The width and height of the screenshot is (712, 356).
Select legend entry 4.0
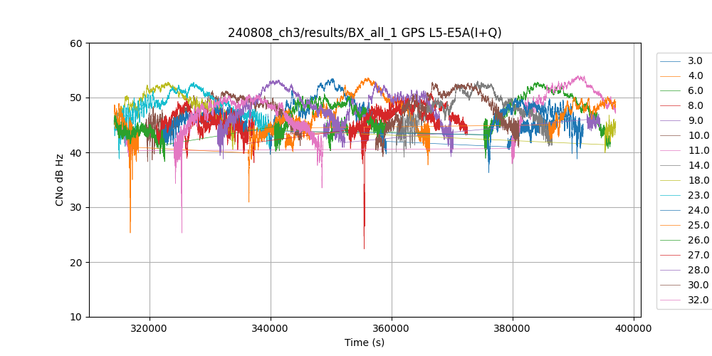pos(695,75)
